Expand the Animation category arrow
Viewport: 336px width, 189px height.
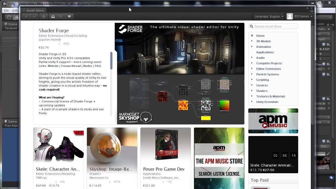(x=252, y=46)
